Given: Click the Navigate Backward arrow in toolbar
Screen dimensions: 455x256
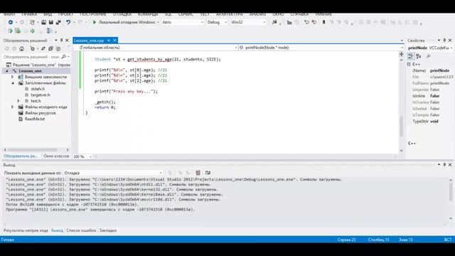Looking at the screenshot, I should click(x=11, y=22).
